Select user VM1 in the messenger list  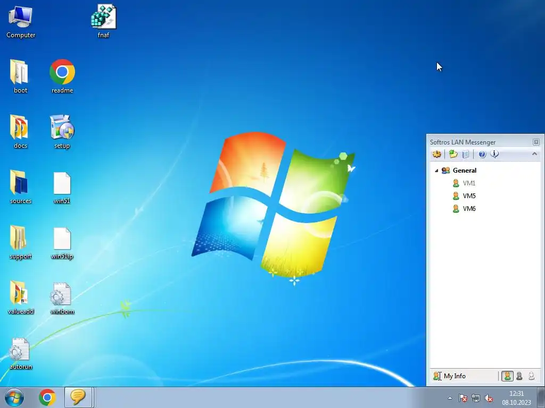click(x=469, y=183)
